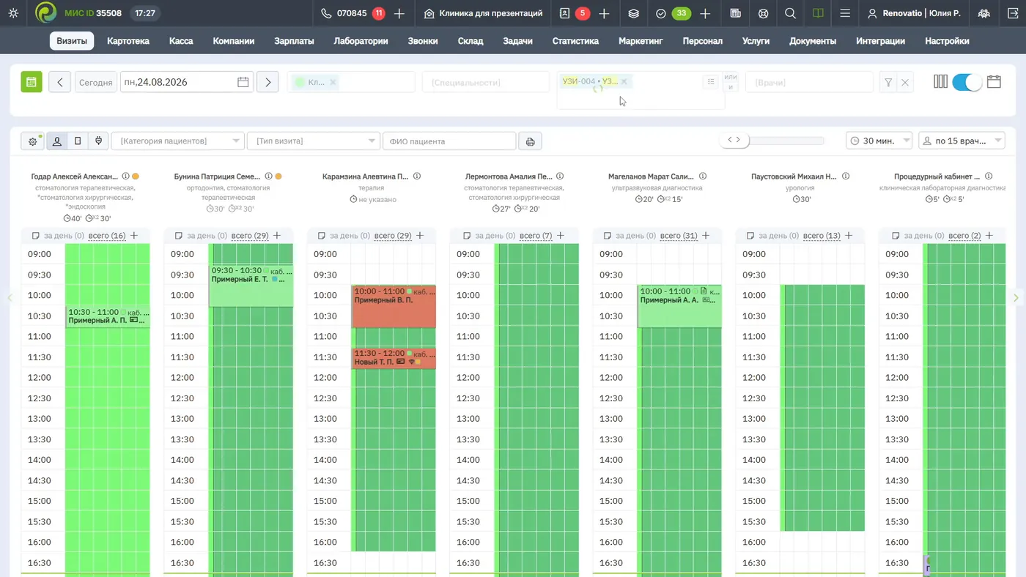
Task: Open the layers stack icon in the top bar
Action: pos(634,13)
